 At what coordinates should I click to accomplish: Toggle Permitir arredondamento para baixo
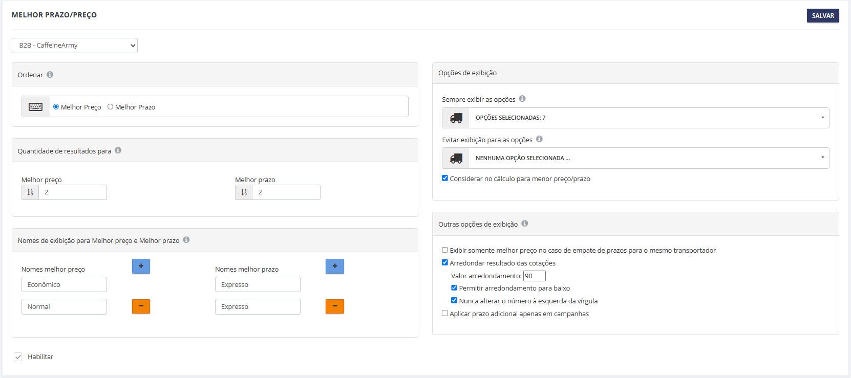coord(454,288)
